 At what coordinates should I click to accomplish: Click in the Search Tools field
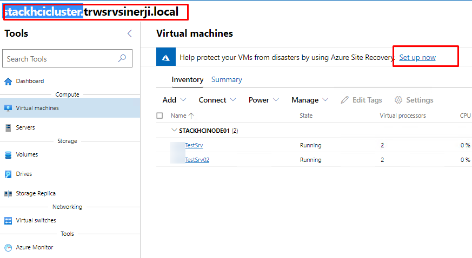tap(67, 59)
